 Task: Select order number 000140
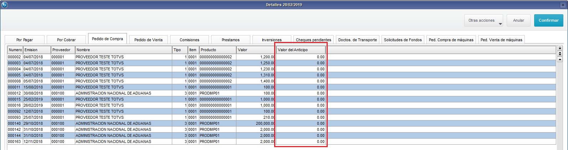point(15,123)
